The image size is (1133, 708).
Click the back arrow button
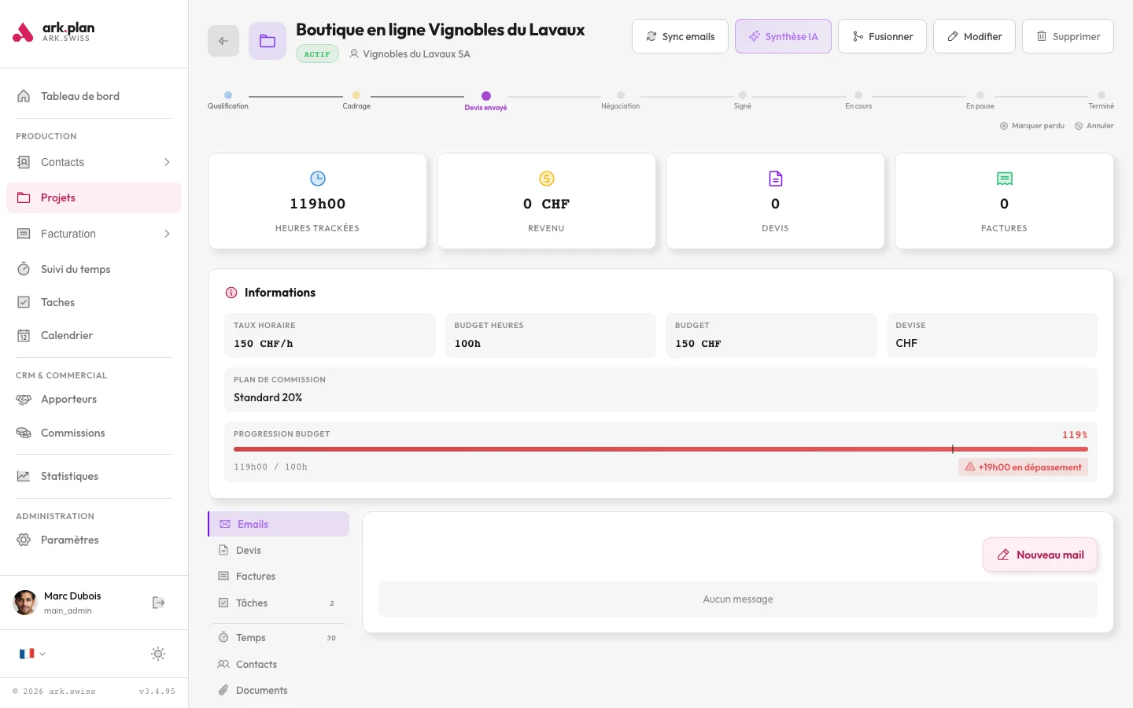223,41
